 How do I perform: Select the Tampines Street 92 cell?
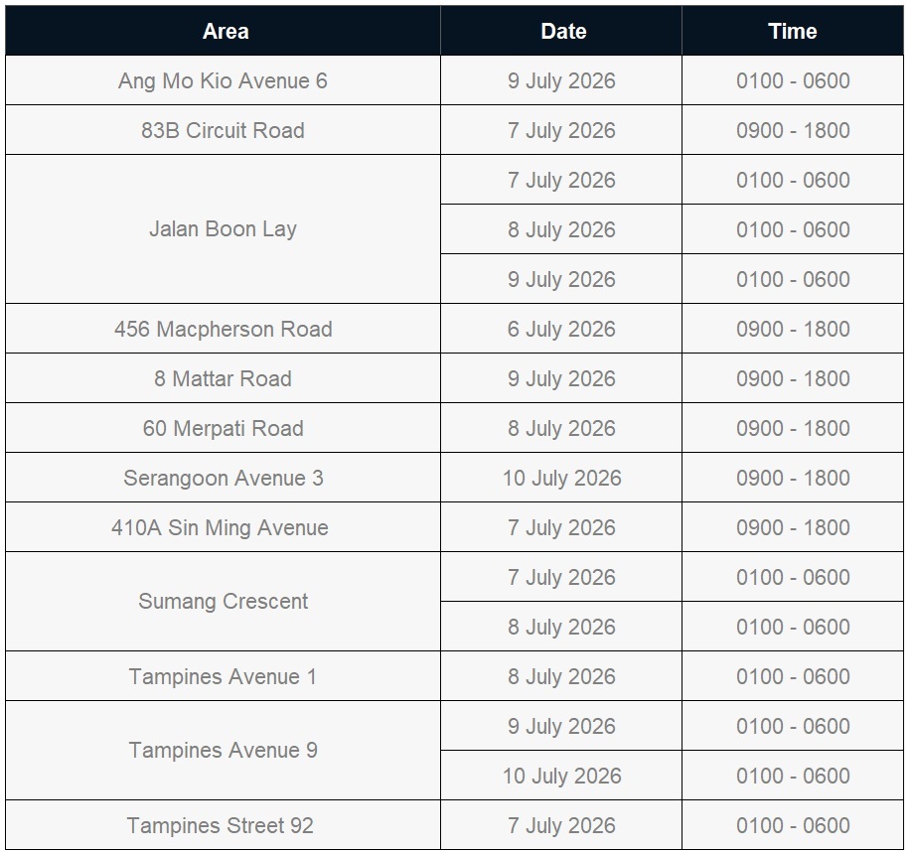click(223, 825)
